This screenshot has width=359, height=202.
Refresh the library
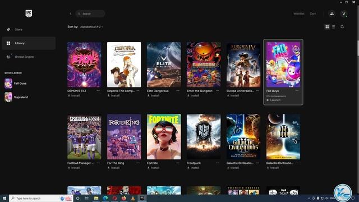tap(342, 27)
